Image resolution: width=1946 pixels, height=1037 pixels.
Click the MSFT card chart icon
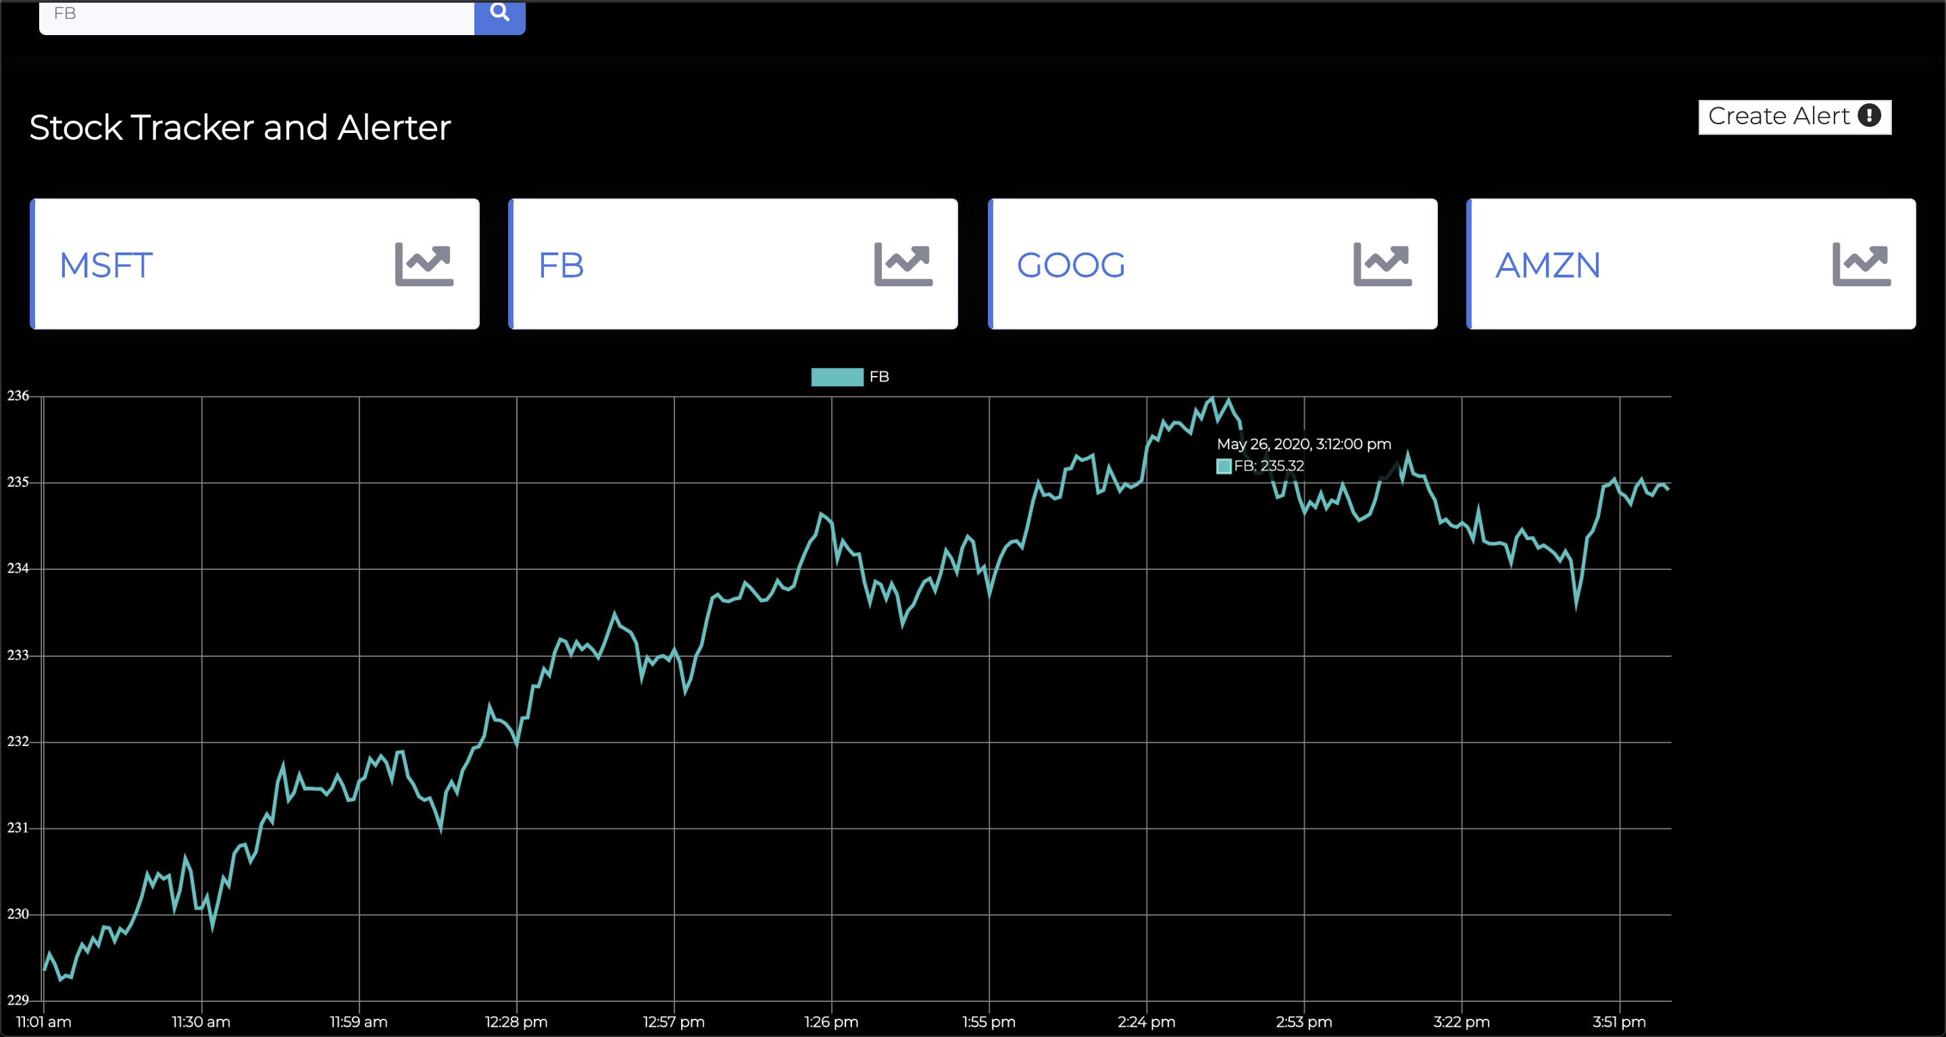[424, 264]
